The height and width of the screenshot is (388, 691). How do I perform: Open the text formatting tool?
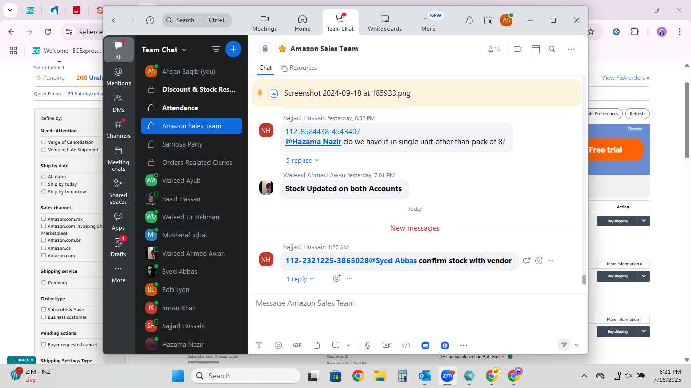[x=259, y=345]
